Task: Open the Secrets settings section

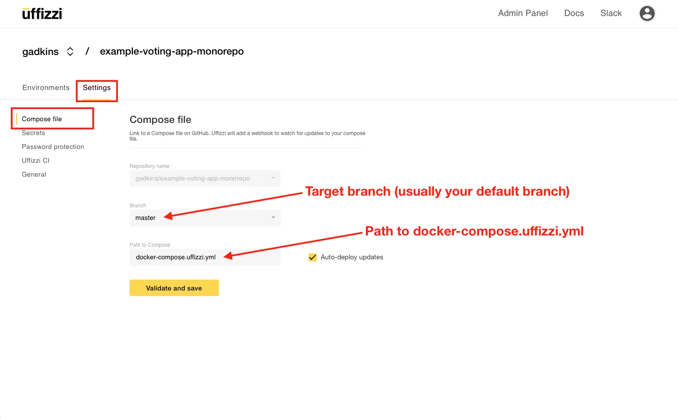Action: point(33,133)
